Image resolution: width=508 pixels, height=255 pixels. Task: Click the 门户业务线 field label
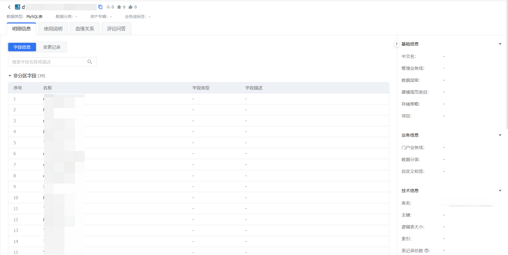[413, 147]
